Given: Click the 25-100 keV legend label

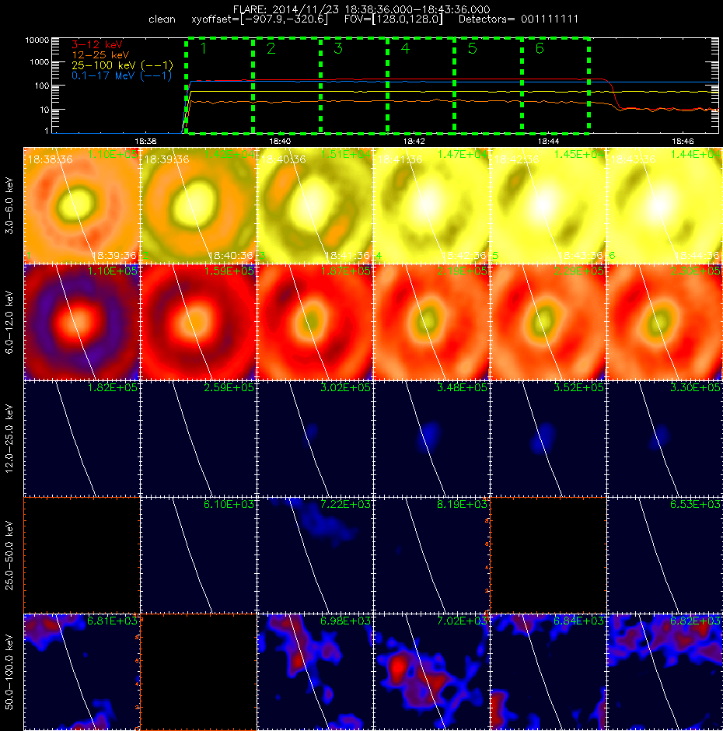Looking at the screenshot, I should (x=122, y=65).
